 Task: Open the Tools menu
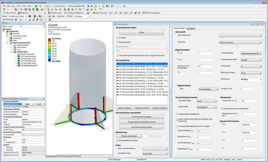24,6
